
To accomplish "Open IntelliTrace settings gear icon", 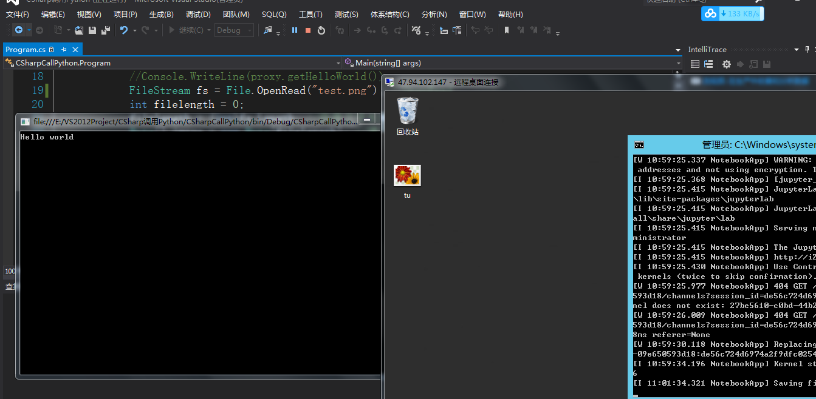I will tap(726, 64).
